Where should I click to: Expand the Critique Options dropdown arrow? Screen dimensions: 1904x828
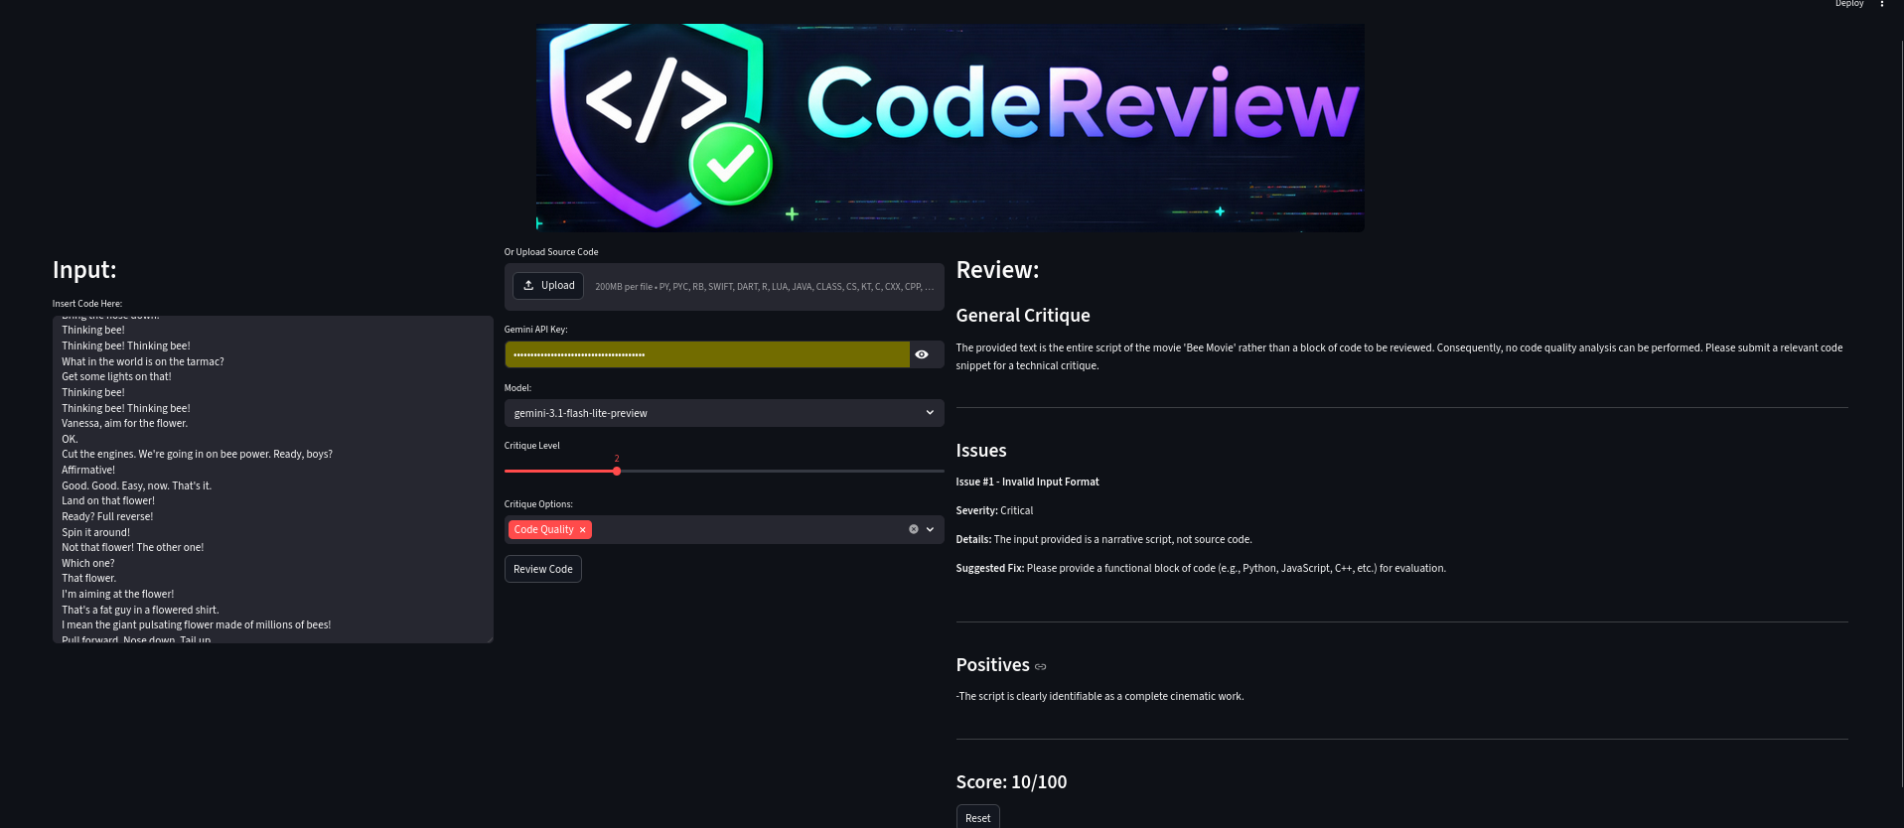(x=931, y=529)
